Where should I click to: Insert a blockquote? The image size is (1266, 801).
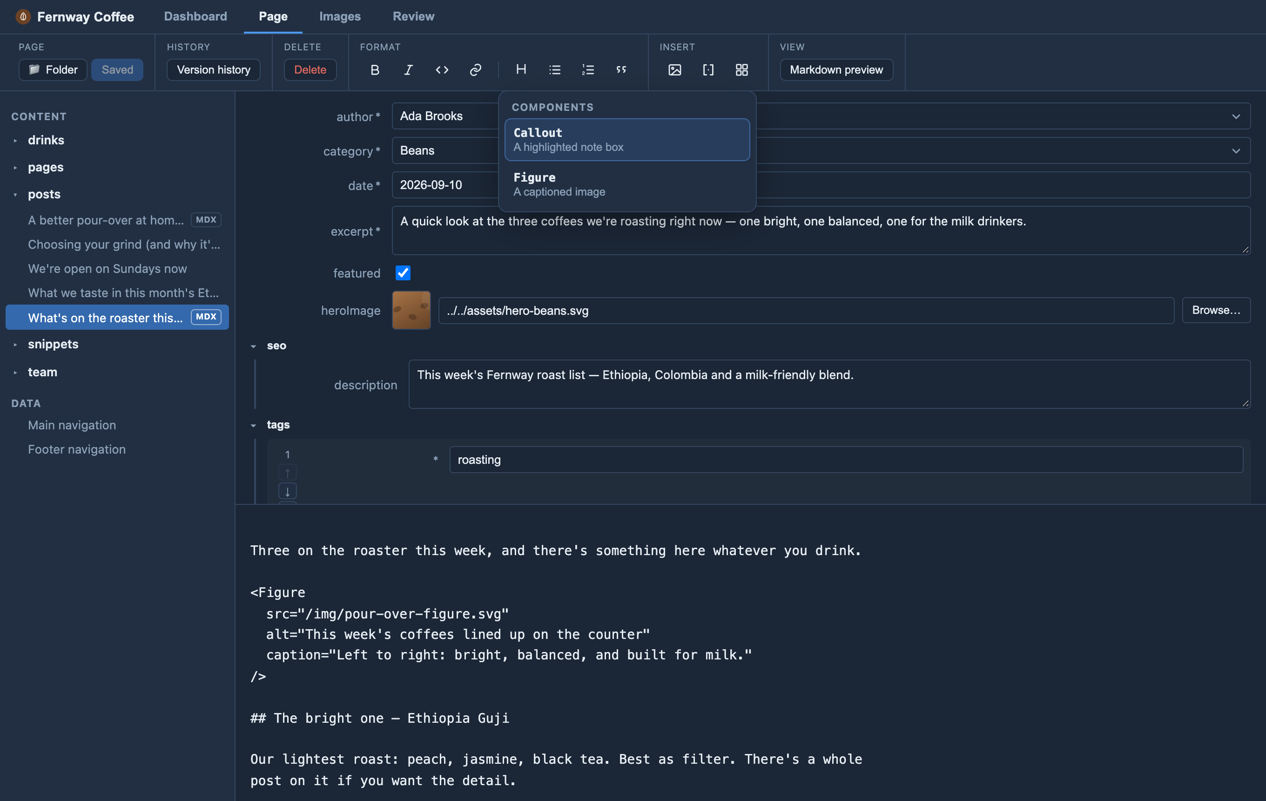(x=621, y=69)
